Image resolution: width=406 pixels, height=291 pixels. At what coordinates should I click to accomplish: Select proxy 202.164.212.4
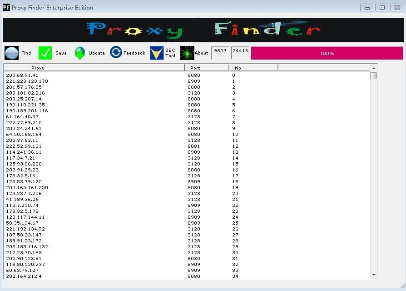(24, 276)
